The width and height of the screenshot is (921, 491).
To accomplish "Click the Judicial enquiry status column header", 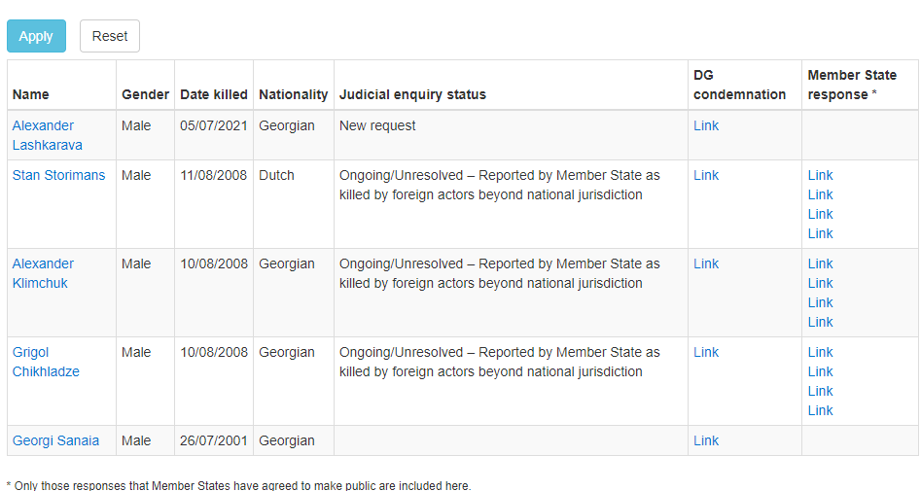I will point(412,94).
